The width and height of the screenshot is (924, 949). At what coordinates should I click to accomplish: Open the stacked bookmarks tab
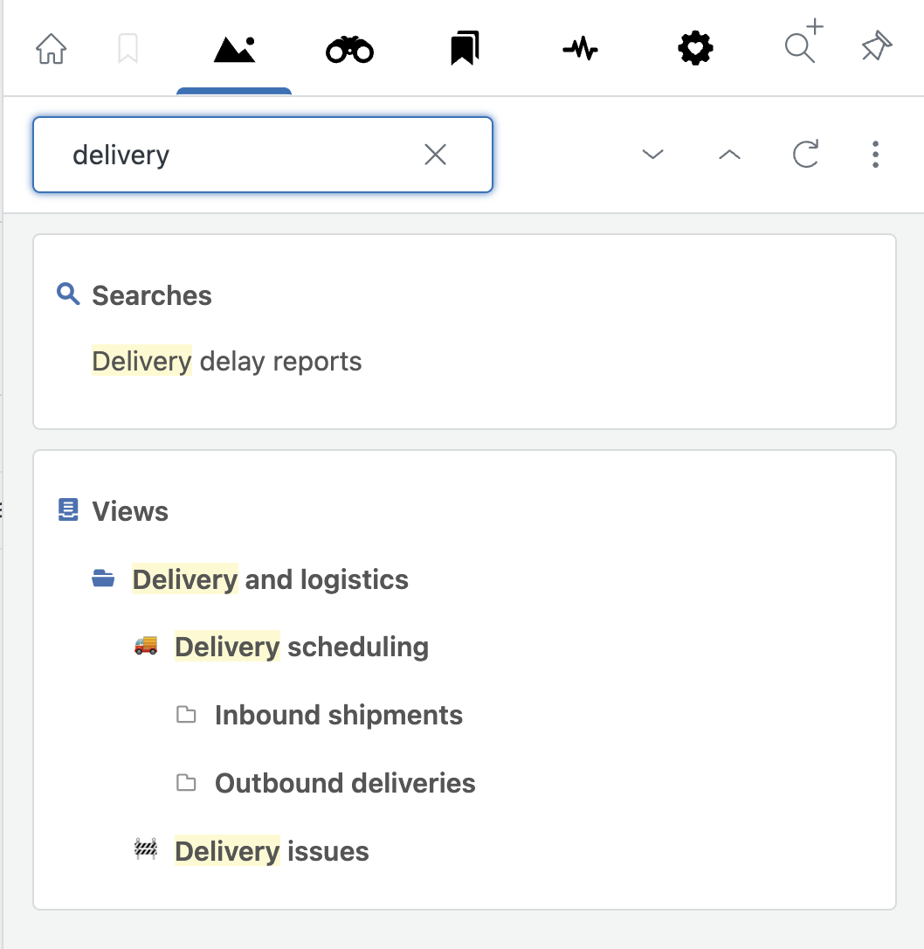pyautogui.click(x=465, y=48)
